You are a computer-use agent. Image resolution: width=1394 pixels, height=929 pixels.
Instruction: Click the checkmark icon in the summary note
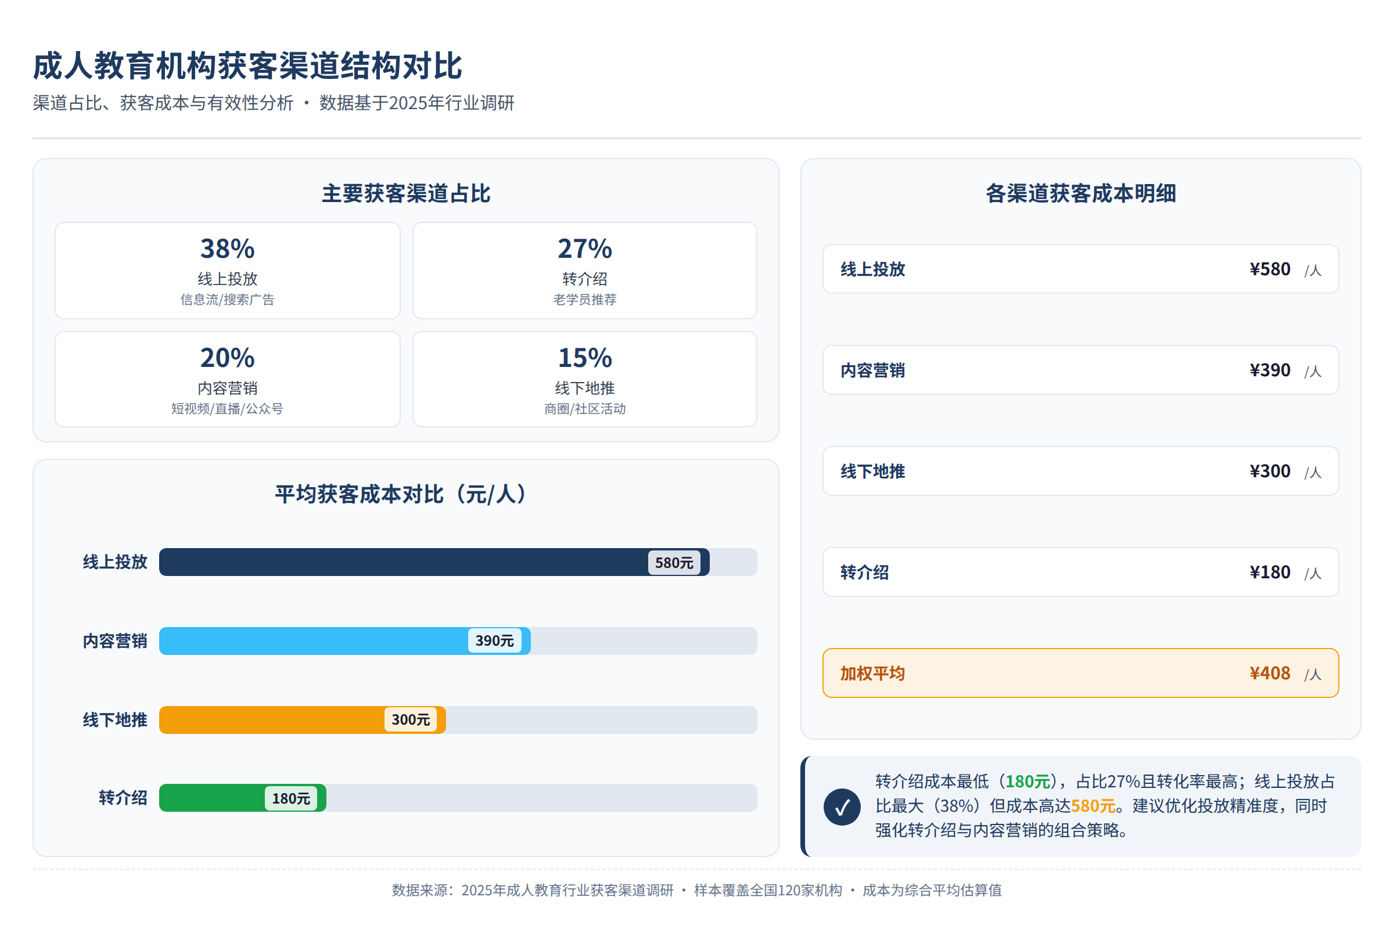(x=842, y=806)
